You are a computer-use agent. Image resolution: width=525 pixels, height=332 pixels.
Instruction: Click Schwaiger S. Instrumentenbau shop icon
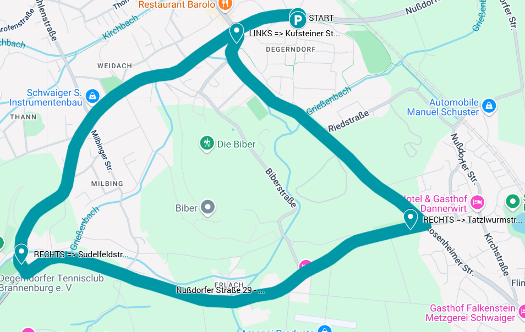(x=92, y=97)
